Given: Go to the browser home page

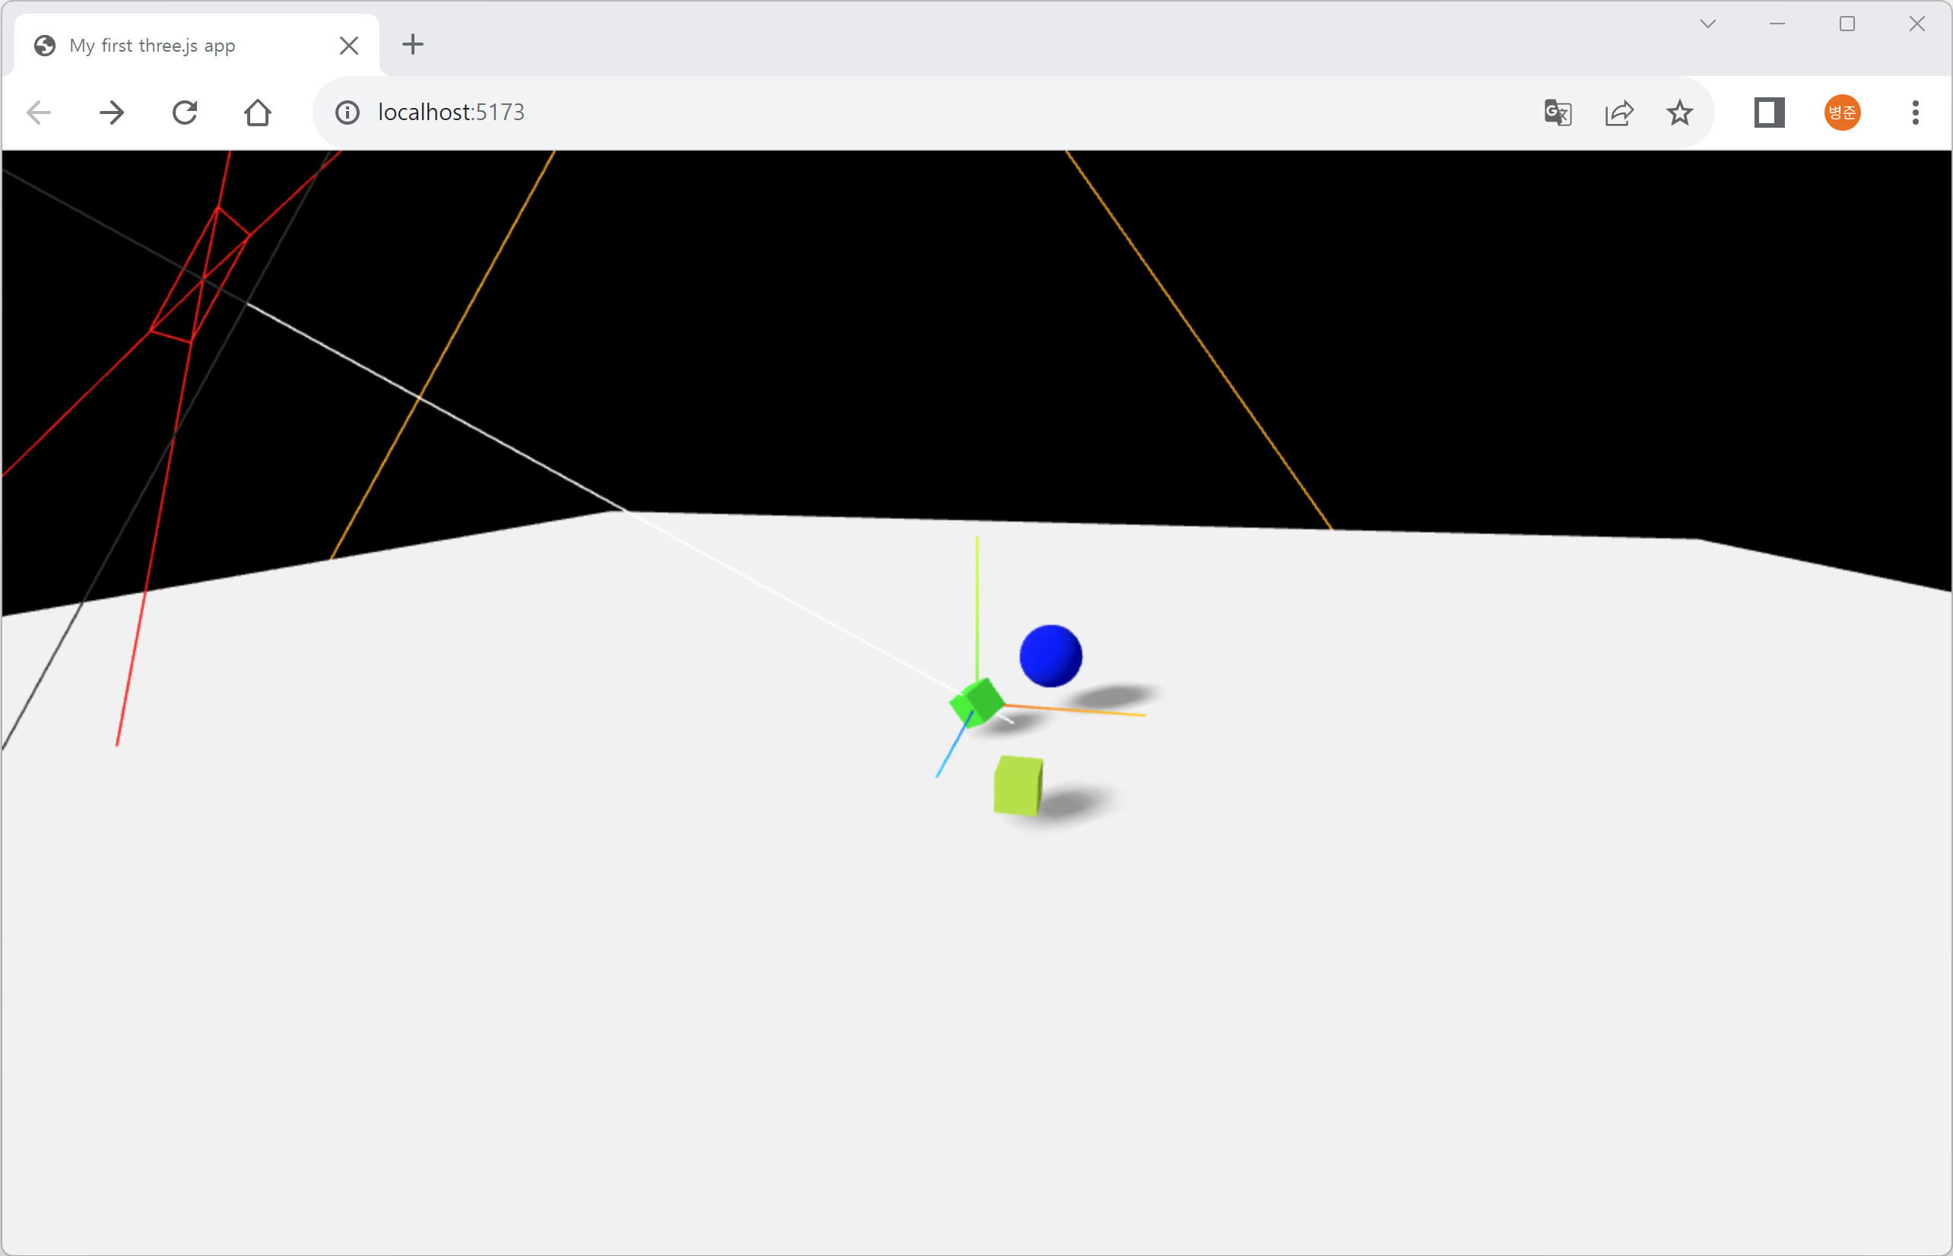Looking at the screenshot, I should (x=258, y=113).
